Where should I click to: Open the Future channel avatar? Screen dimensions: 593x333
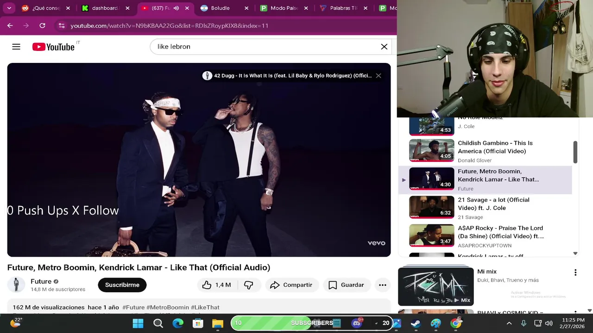tap(16, 285)
